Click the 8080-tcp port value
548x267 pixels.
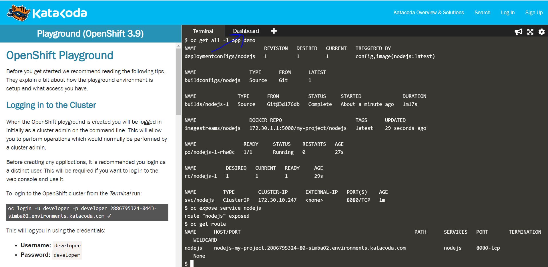(488, 248)
